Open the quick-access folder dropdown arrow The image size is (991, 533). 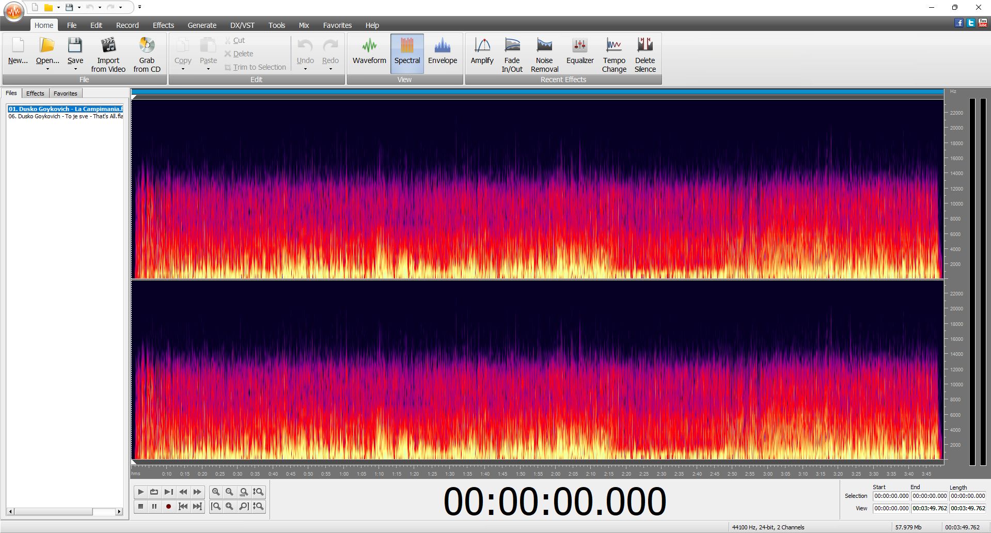point(58,8)
